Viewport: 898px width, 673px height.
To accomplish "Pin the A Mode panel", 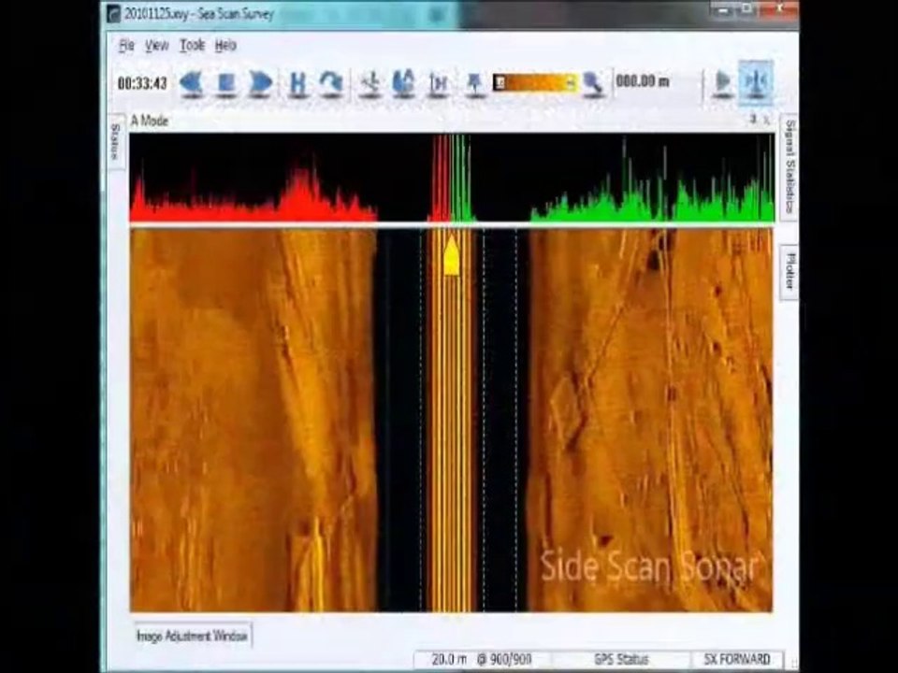I will point(754,119).
